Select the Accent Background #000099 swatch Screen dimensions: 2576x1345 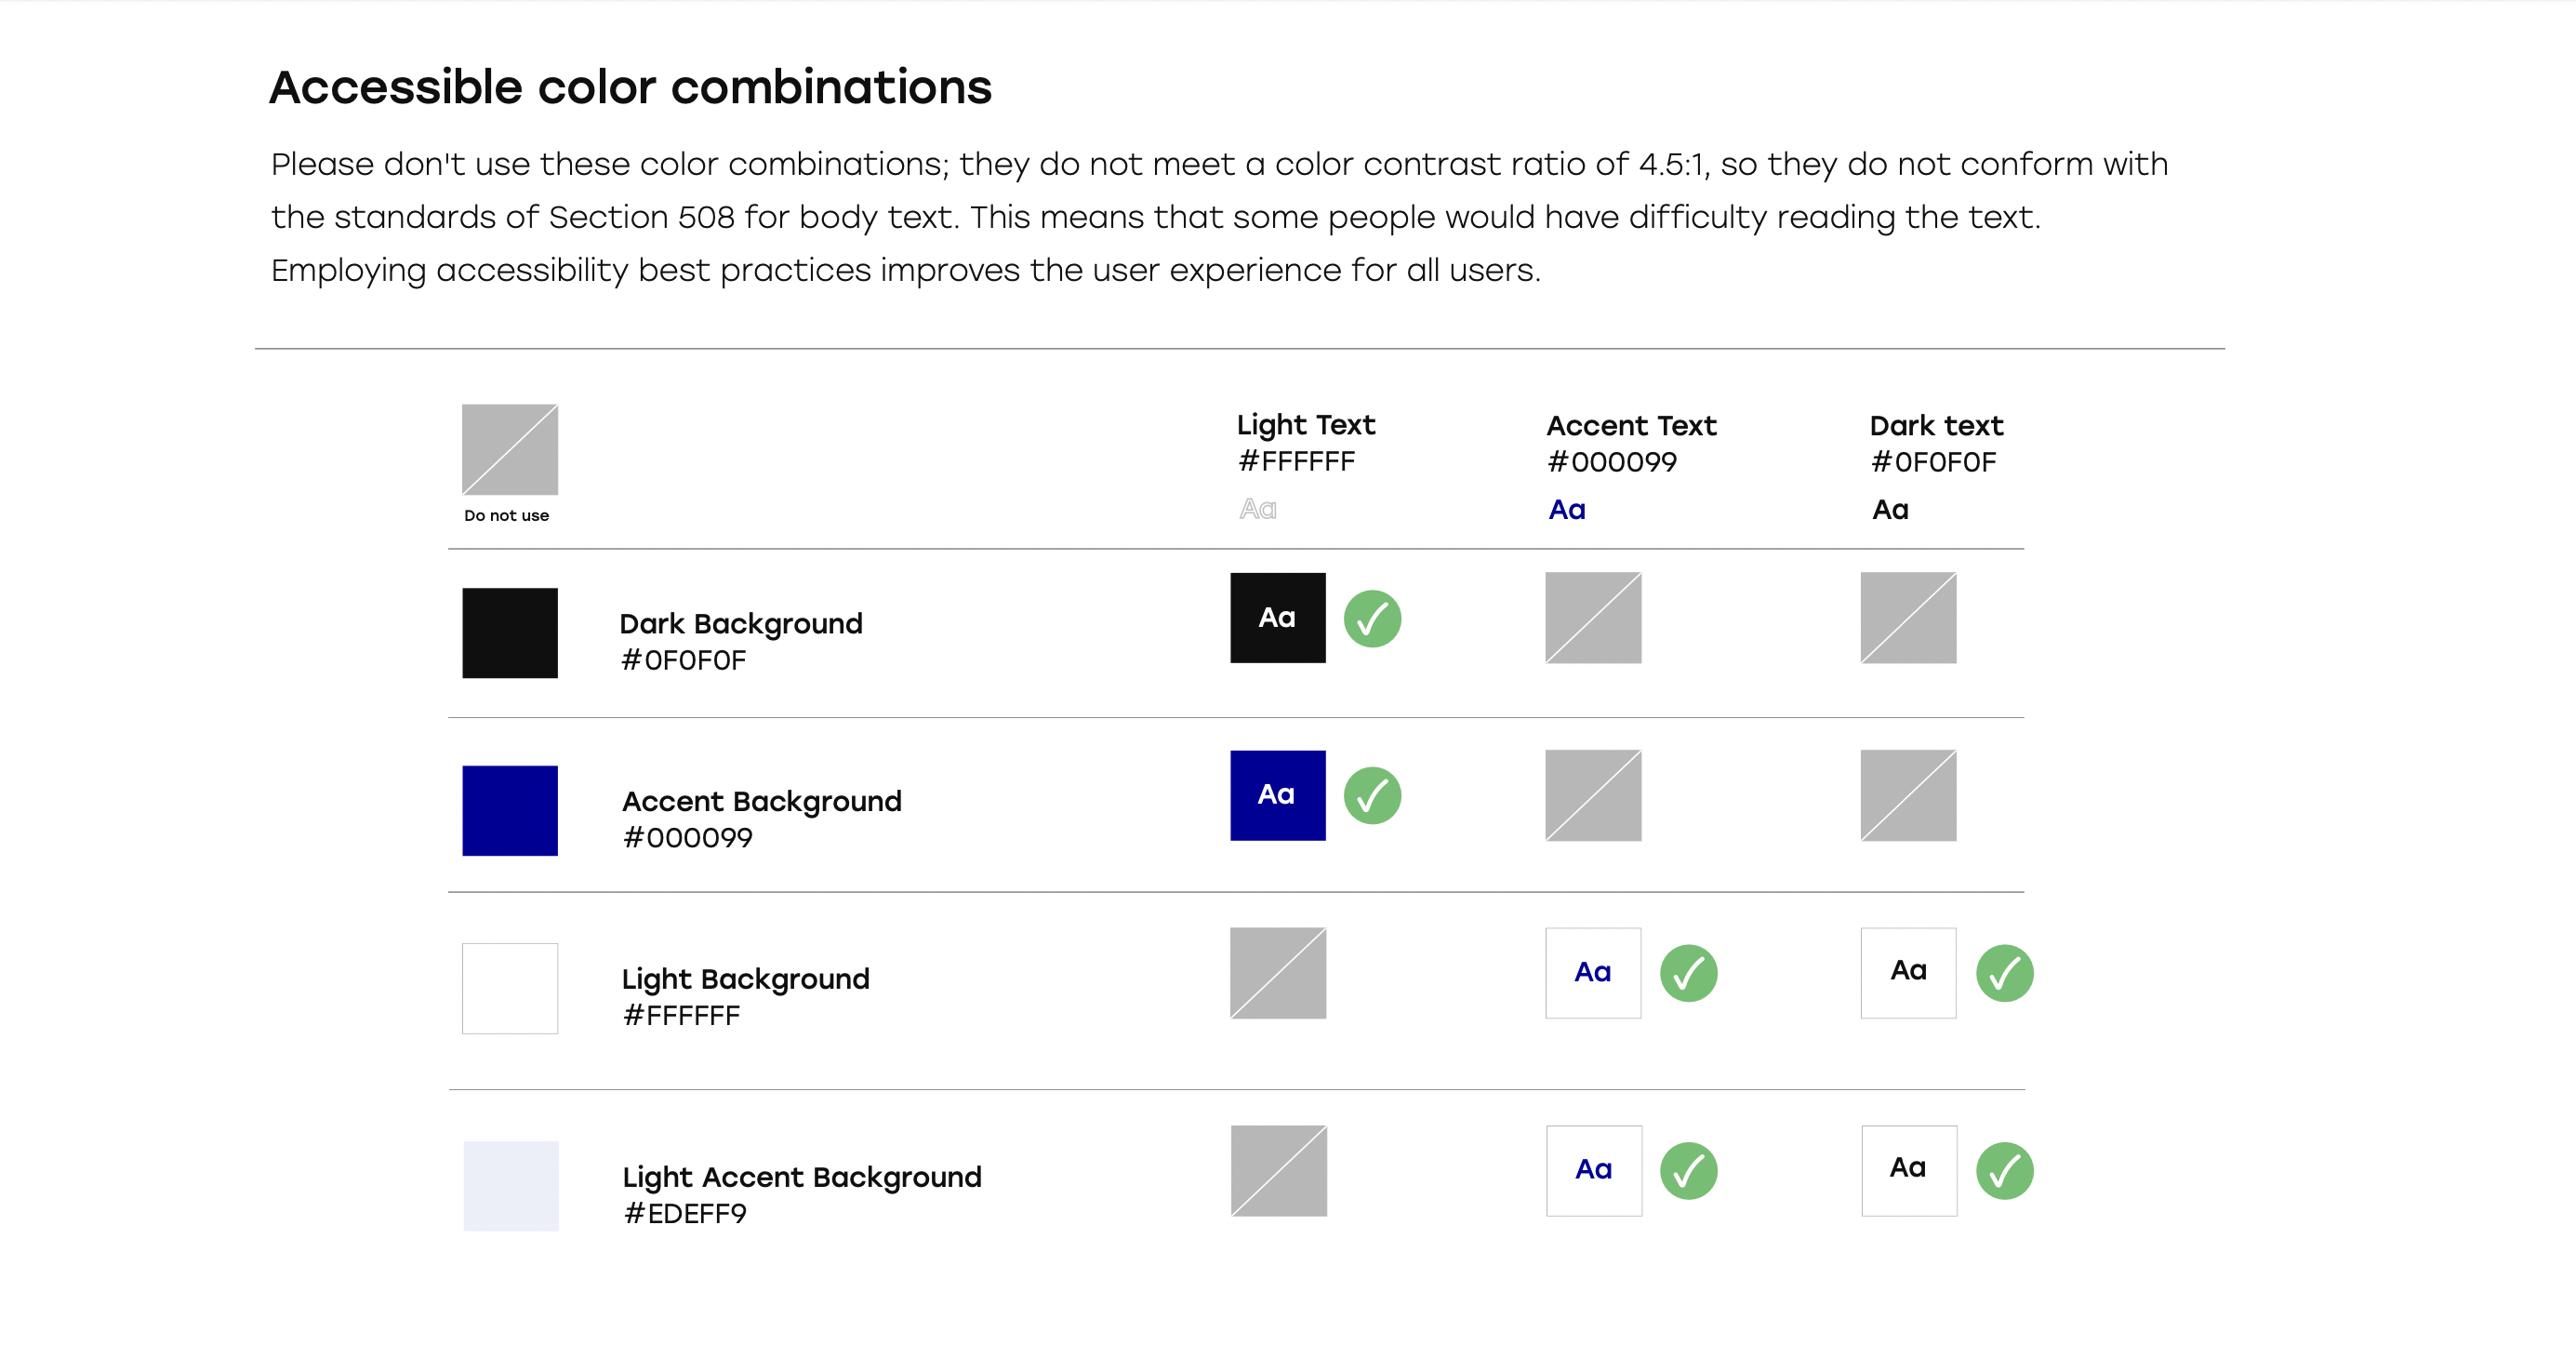point(510,811)
